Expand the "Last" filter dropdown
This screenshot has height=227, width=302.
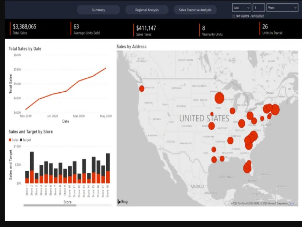(x=241, y=7)
